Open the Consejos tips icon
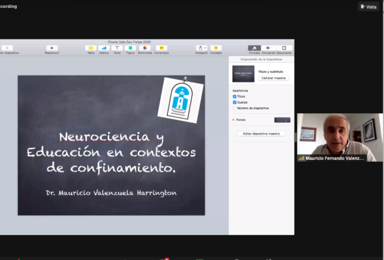The image size is (384, 260). click(216, 48)
